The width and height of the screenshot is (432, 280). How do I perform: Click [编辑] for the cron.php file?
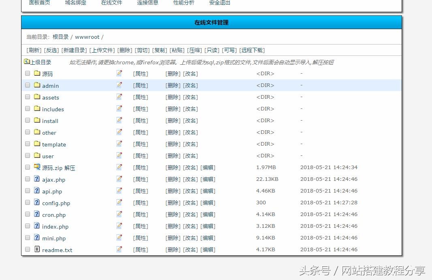[x=208, y=214]
